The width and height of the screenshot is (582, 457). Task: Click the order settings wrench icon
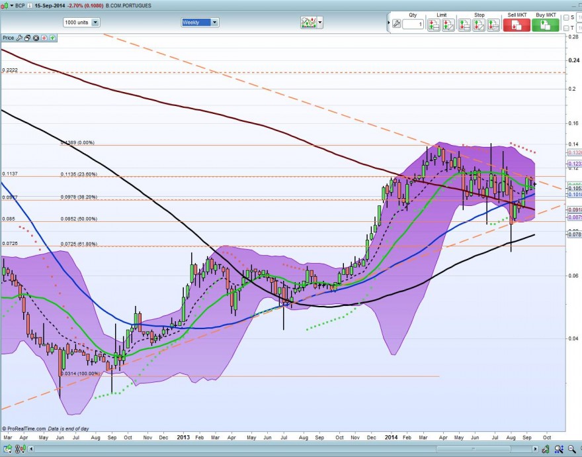[x=396, y=24]
